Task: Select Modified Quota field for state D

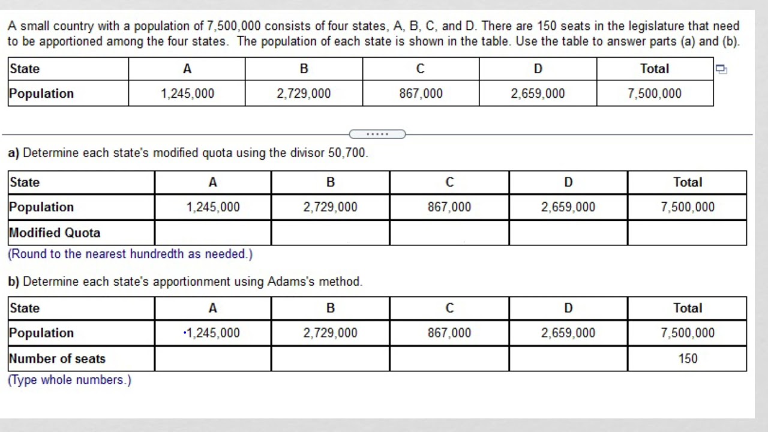Action: 568,233
